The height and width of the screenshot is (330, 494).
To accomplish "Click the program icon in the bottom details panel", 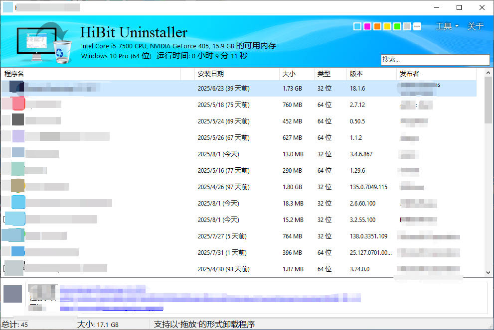I will 12,294.
